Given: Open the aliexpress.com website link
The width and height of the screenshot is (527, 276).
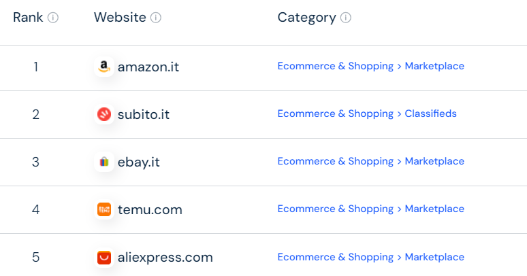Looking at the screenshot, I should click(165, 258).
